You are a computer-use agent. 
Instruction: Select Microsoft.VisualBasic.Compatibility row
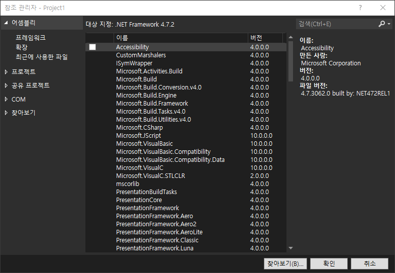[x=186, y=152]
